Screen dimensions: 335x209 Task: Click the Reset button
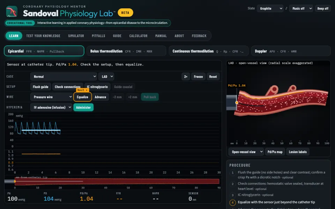(x=213, y=77)
